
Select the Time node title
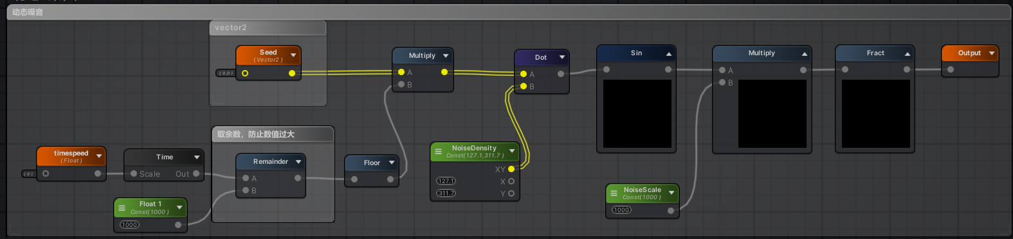[x=165, y=157]
